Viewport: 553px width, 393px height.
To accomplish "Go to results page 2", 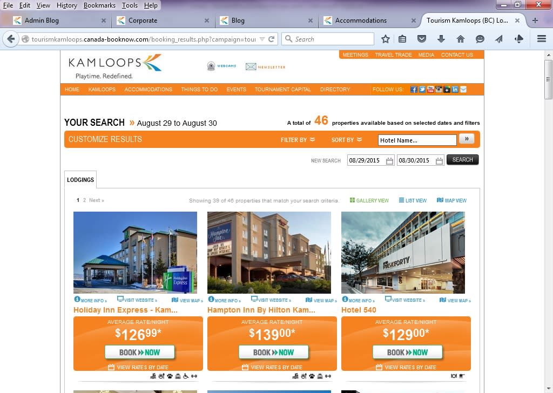I will [x=84, y=200].
